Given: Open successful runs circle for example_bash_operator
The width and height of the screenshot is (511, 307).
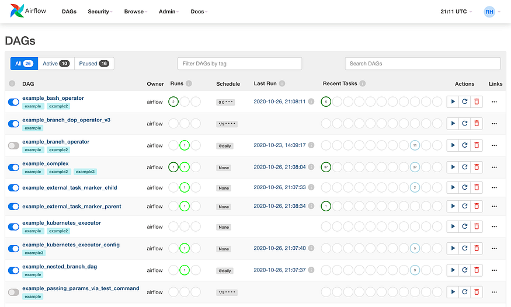Looking at the screenshot, I should pyautogui.click(x=173, y=102).
